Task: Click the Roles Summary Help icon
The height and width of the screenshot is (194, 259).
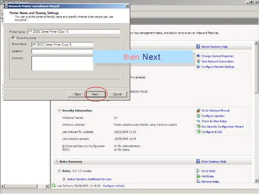Action: pos(198,161)
